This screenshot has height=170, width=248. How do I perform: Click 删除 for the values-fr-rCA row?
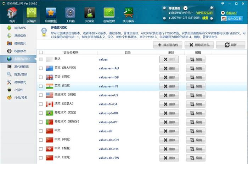(169, 104)
